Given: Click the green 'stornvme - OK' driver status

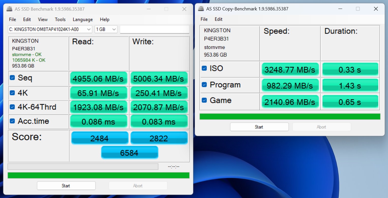Looking at the screenshot, I should click(27, 55).
